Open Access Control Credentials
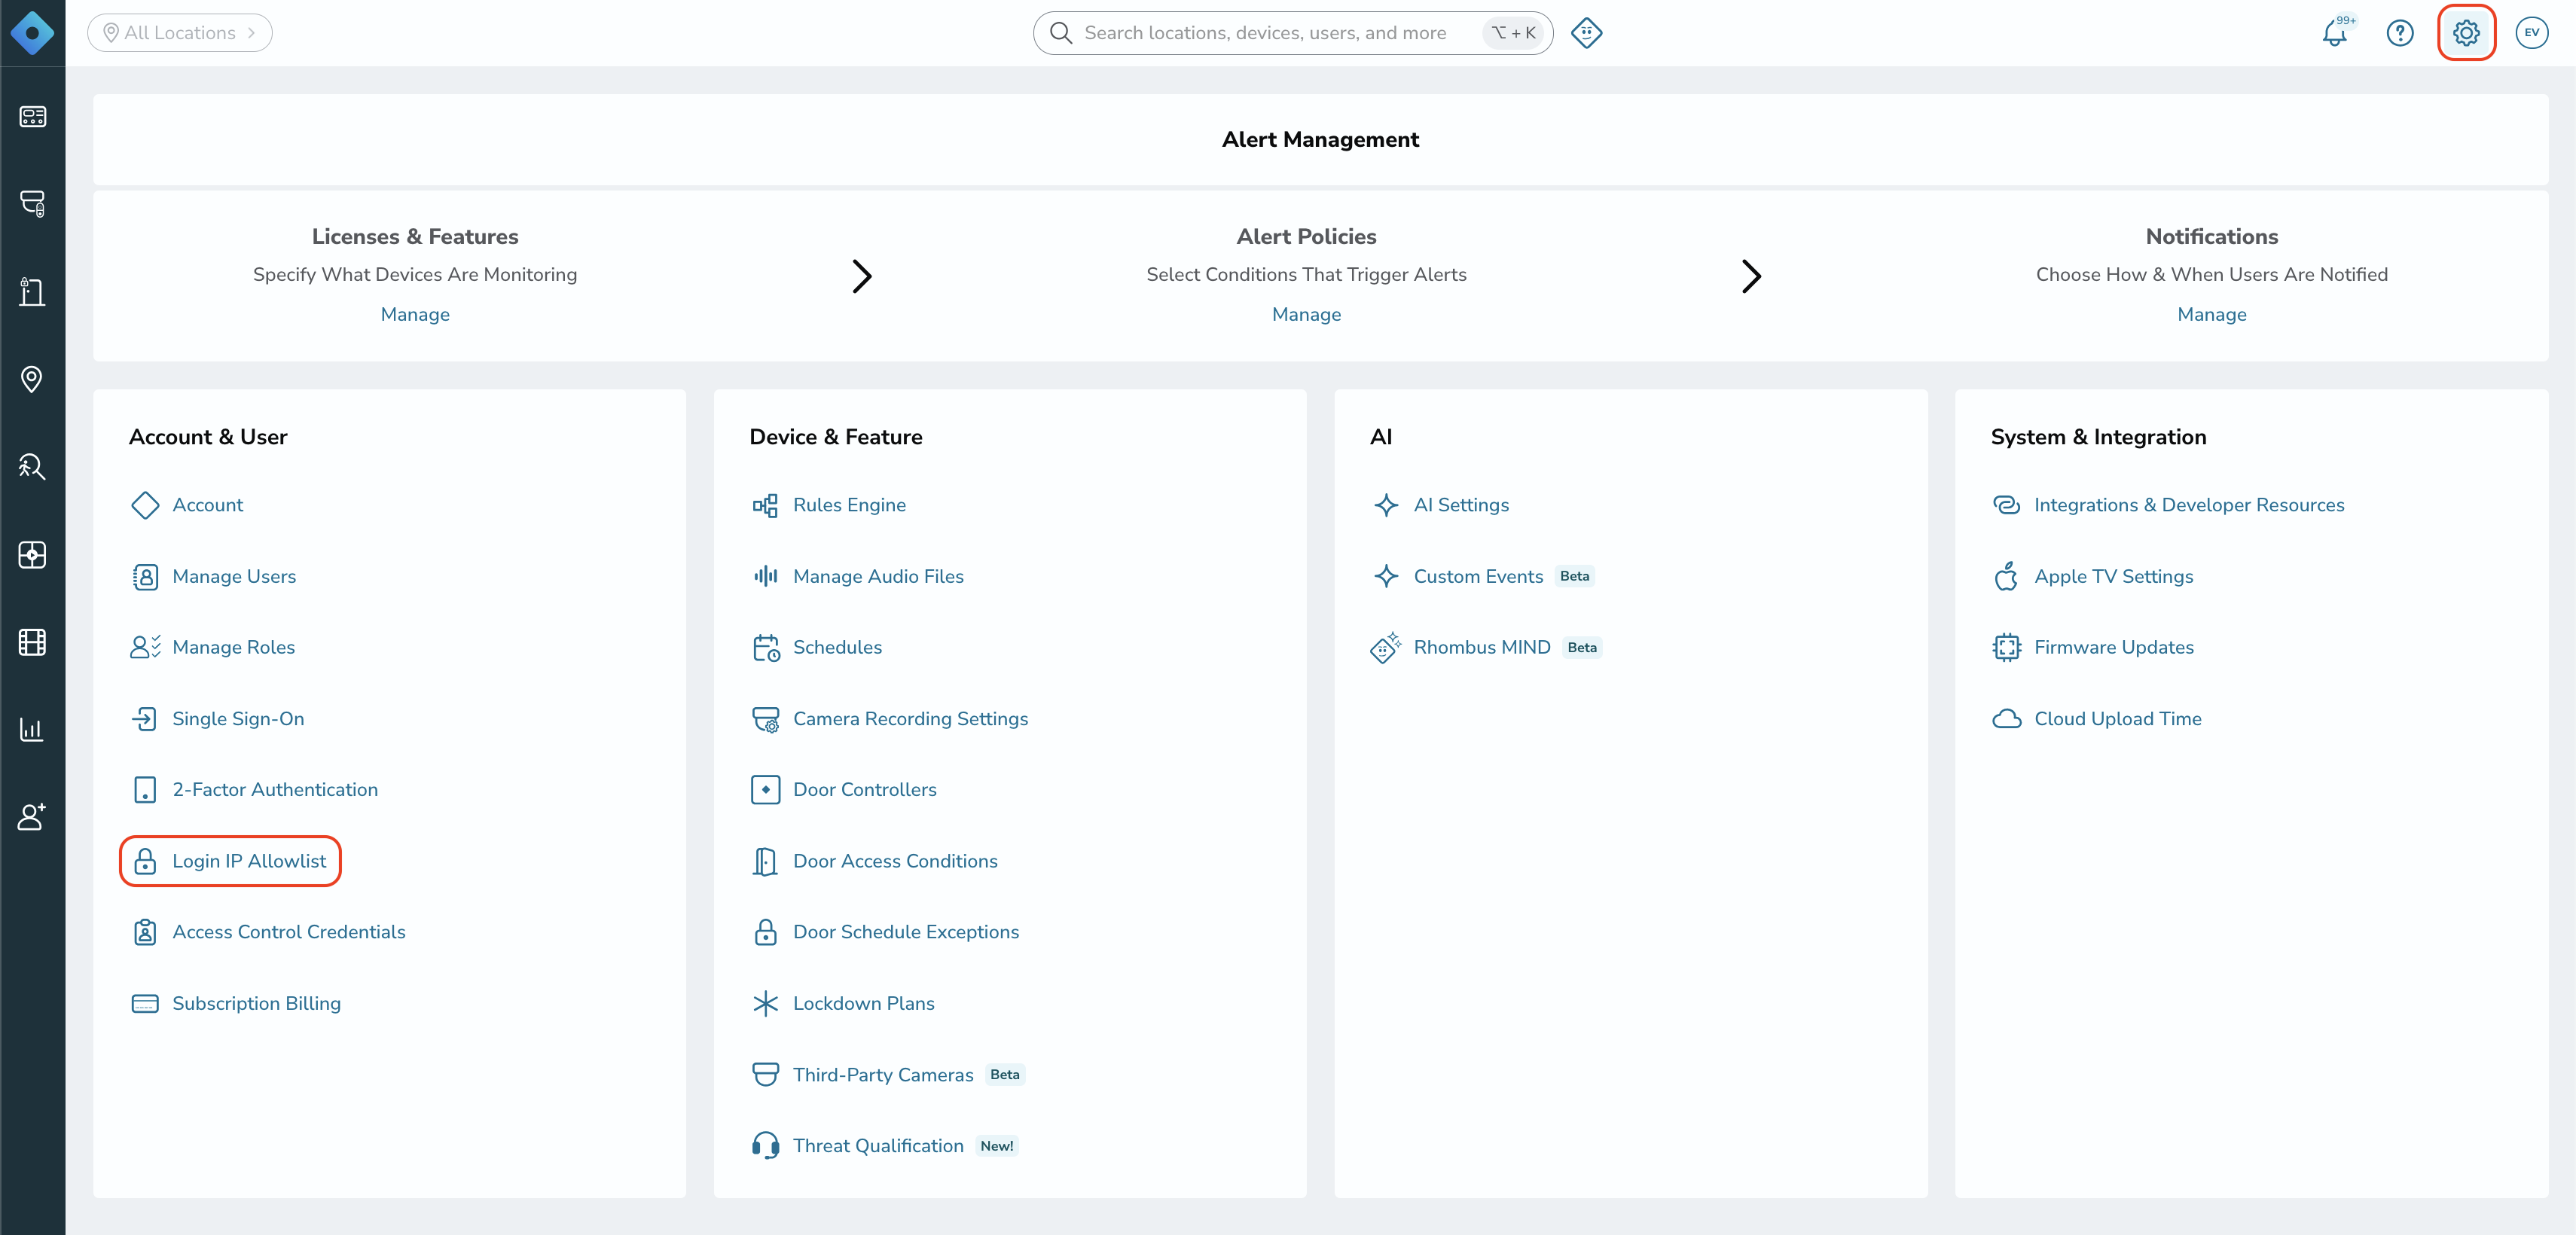This screenshot has width=2576, height=1235. (268, 932)
